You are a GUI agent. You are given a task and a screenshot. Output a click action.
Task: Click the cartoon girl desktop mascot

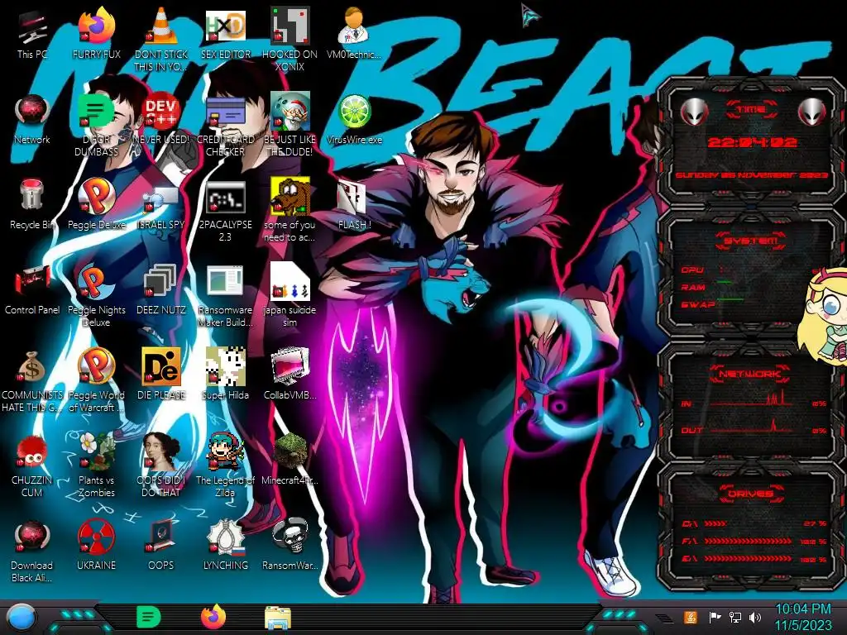pos(824,316)
